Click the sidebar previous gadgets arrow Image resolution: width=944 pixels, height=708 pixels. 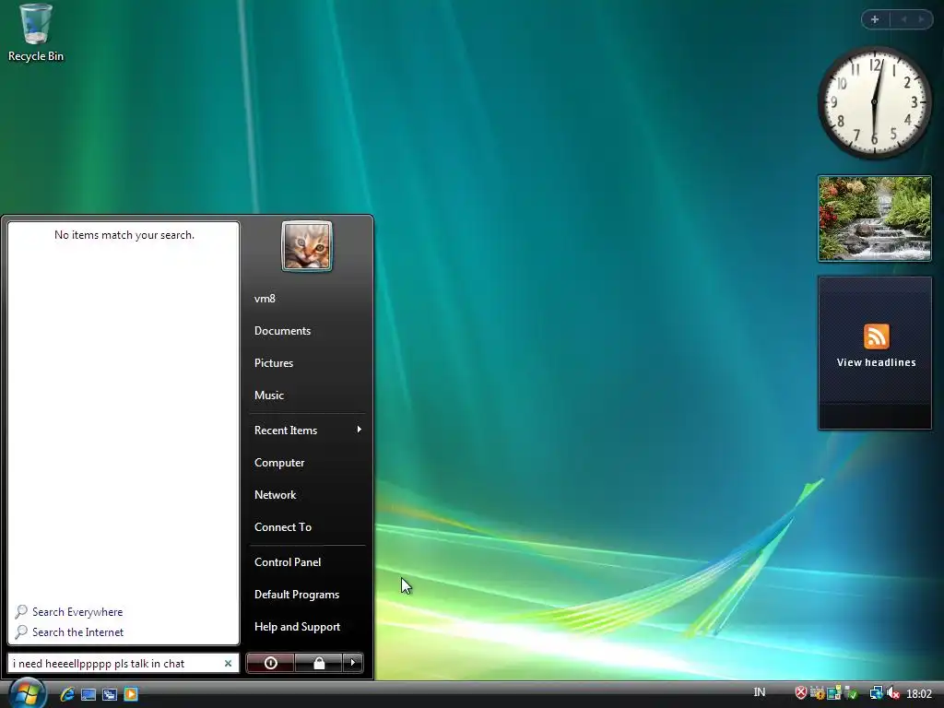click(x=903, y=19)
